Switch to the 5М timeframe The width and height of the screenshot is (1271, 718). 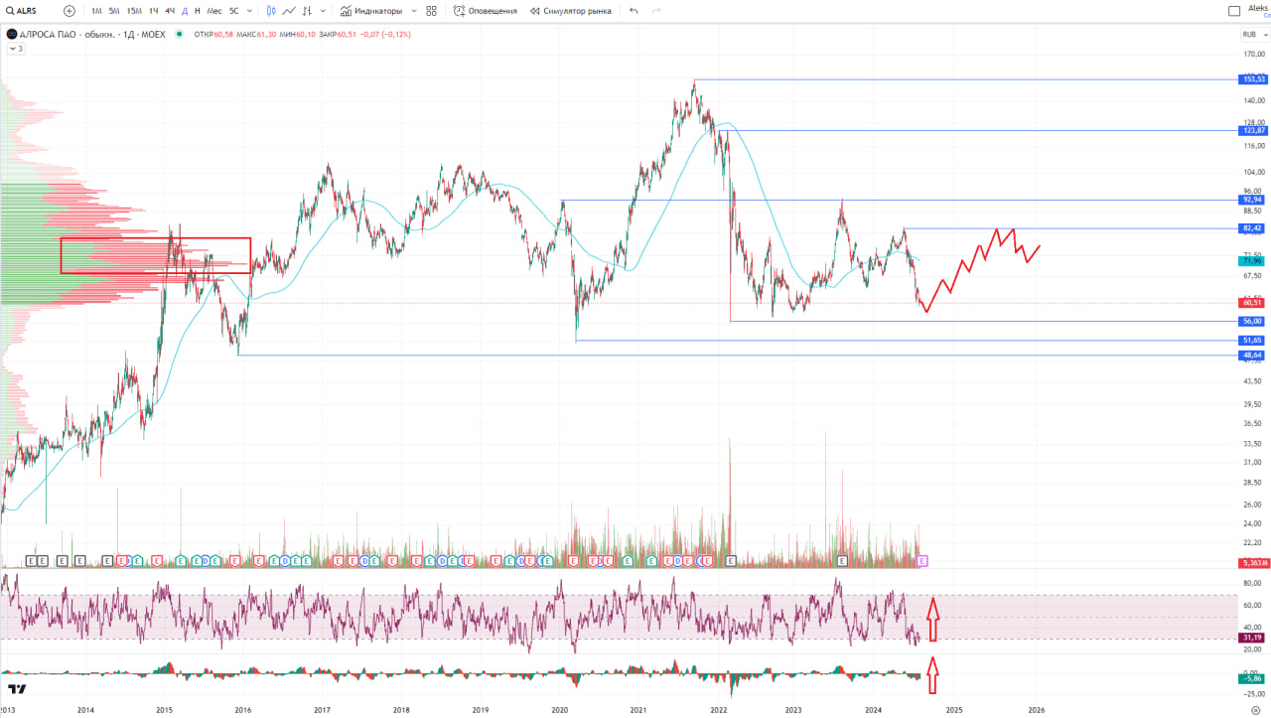114,11
